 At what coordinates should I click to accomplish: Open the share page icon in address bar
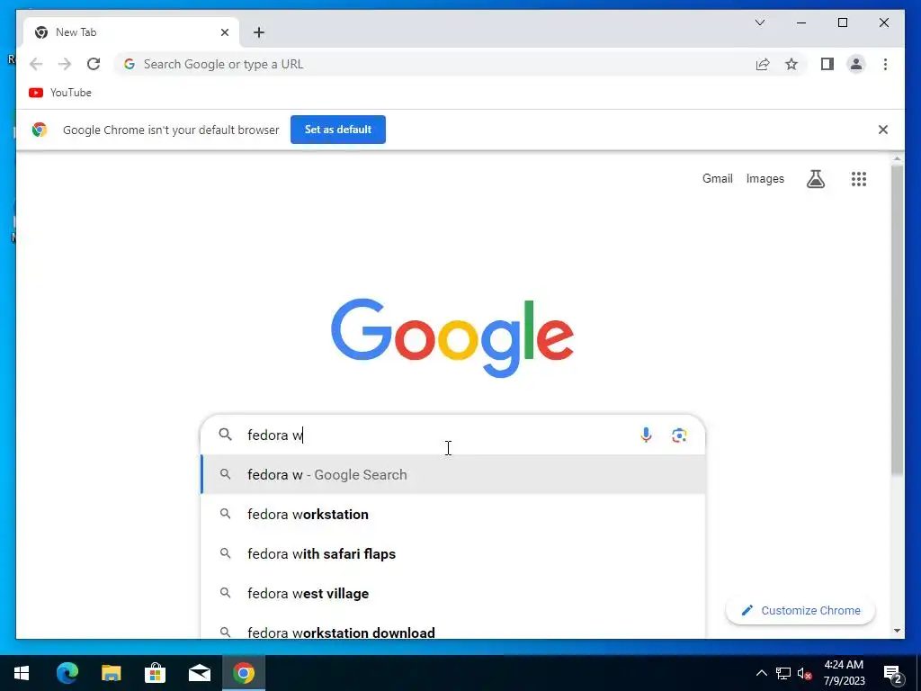pos(763,64)
